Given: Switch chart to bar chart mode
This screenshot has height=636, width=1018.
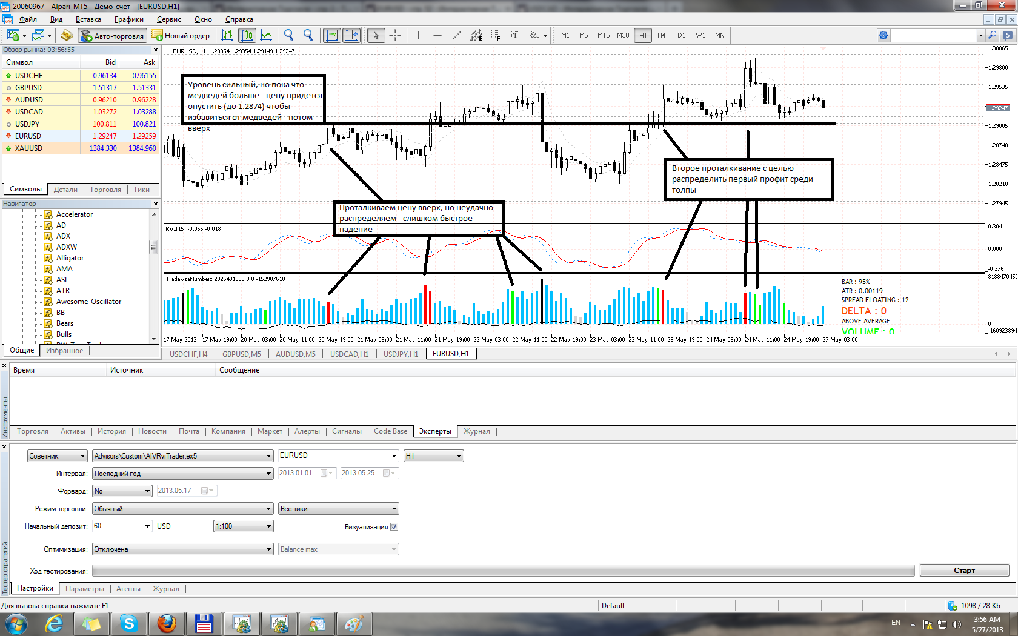Looking at the screenshot, I should point(227,35).
